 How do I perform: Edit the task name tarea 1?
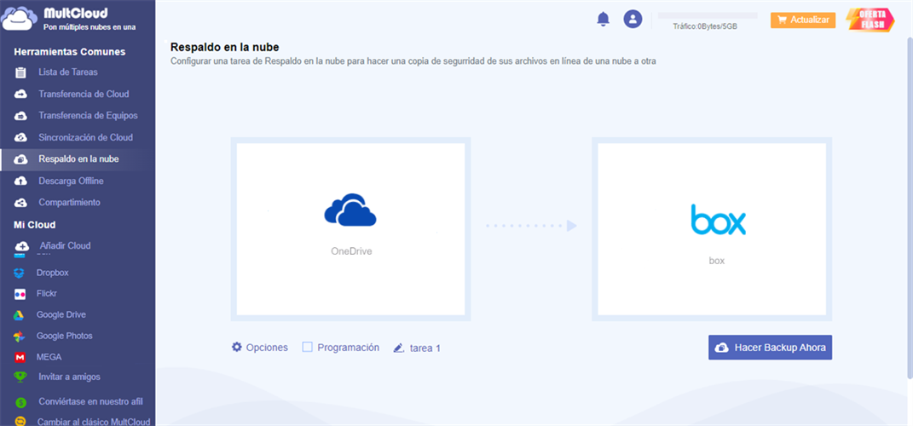coord(425,348)
